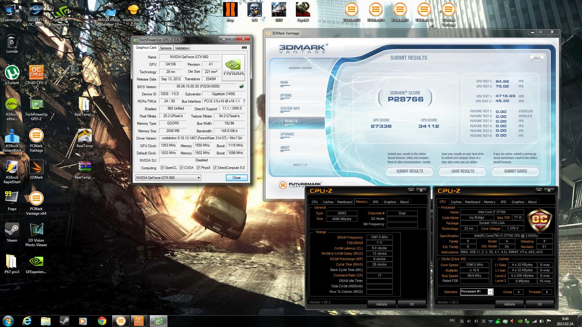582x327 pixels.
Task: Click GPU-Z screenshot camera icon
Action: [x=244, y=48]
